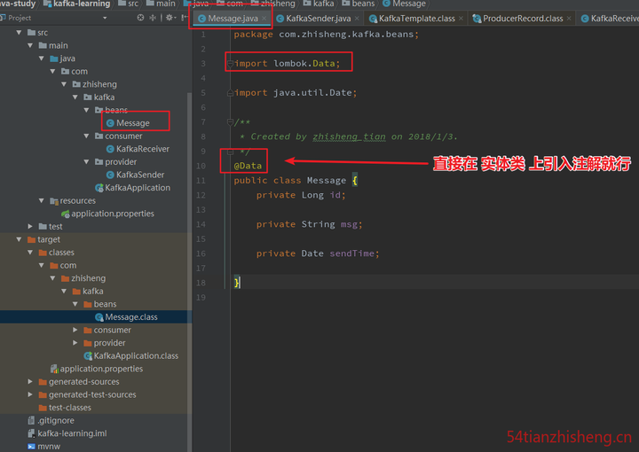Expand the generated-sources folder

30,382
